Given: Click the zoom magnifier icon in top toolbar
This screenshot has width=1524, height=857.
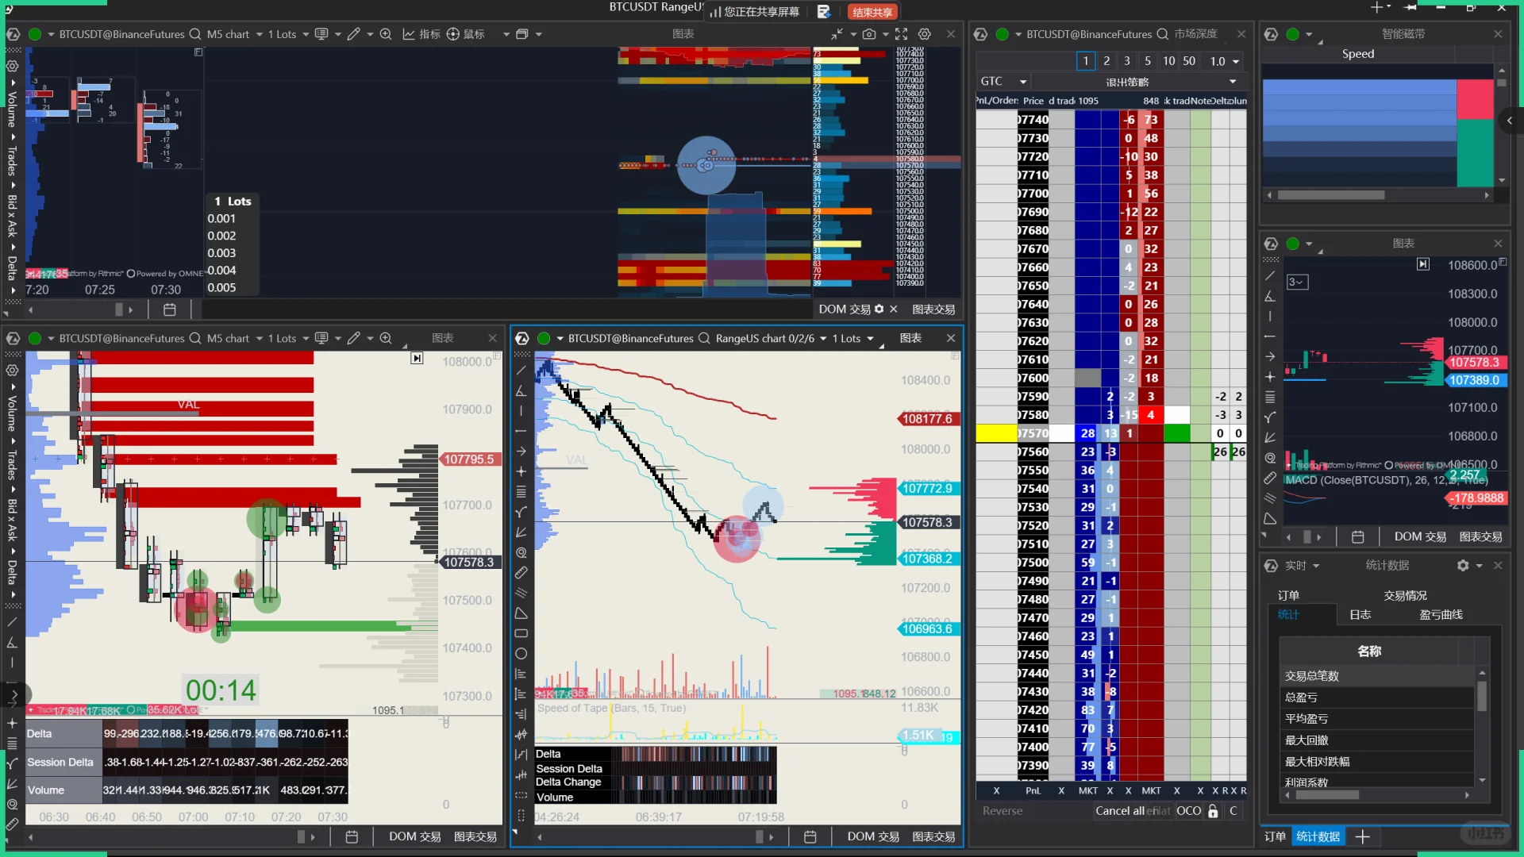Looking at the screenshot, I should point(386,34).
